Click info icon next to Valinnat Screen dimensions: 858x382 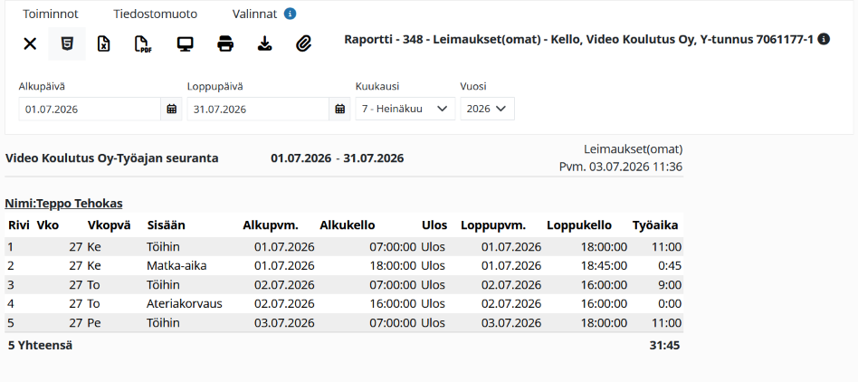pos(291,14)
